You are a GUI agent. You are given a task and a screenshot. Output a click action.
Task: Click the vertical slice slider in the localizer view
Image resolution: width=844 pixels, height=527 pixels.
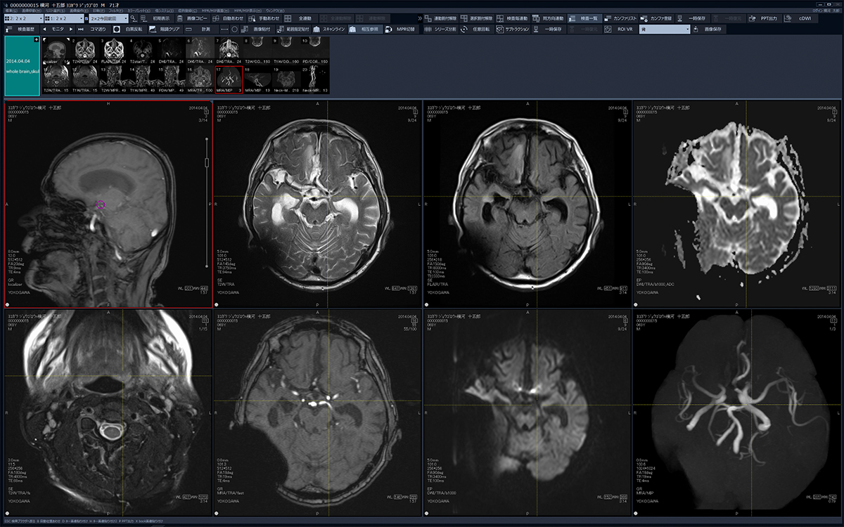coord(207,163)
